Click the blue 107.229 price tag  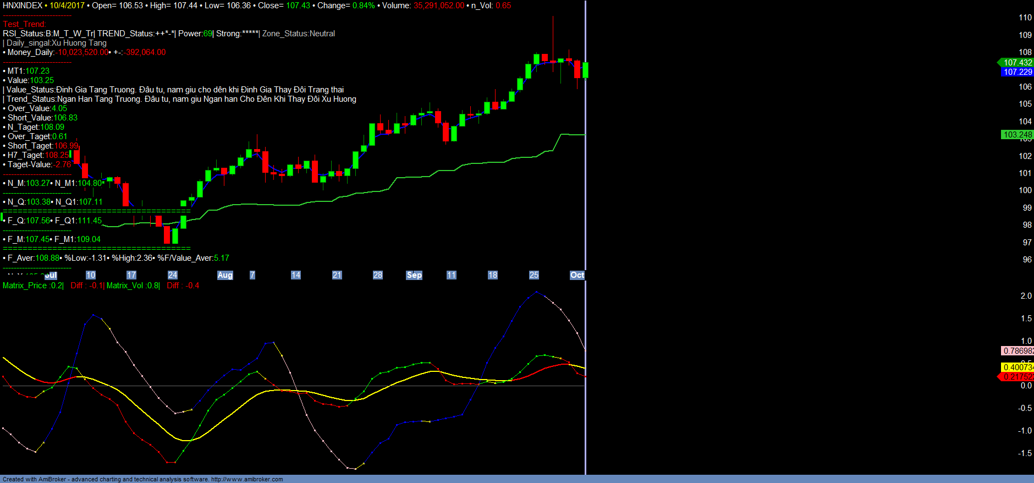1017,72
